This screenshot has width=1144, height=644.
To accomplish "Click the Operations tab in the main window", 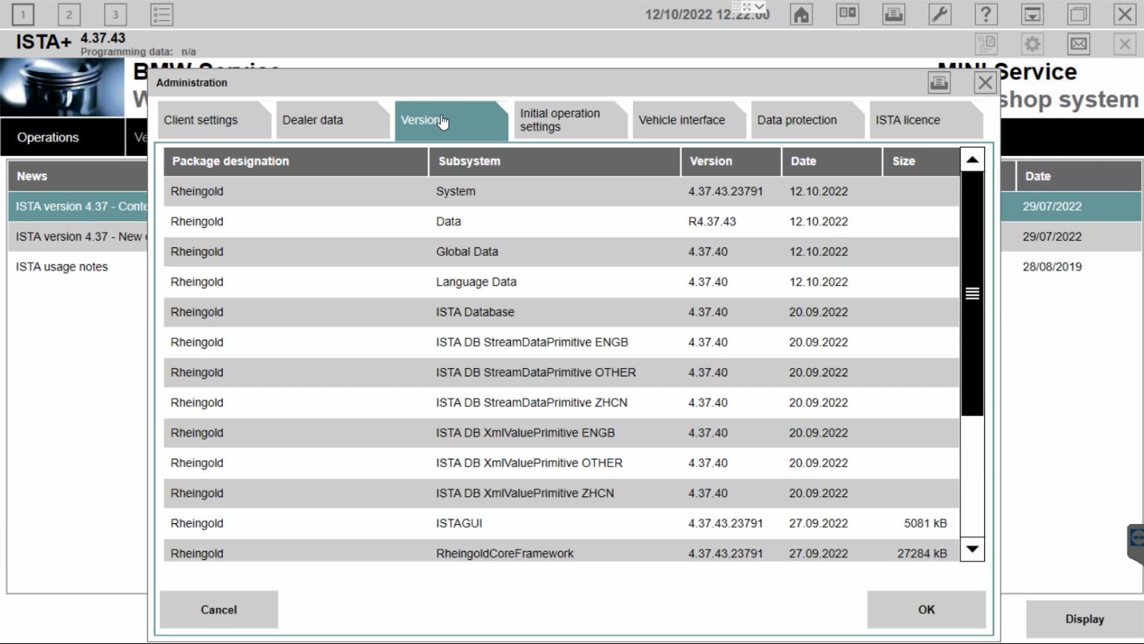I will (62, 137).
